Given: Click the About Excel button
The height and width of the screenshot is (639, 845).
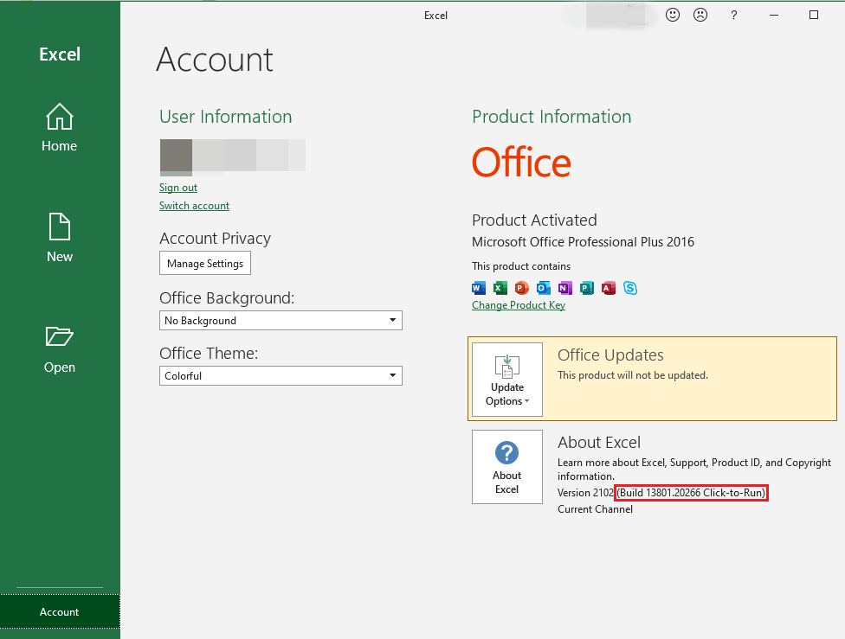Looking at the screenshot, I should click(507, 467).
